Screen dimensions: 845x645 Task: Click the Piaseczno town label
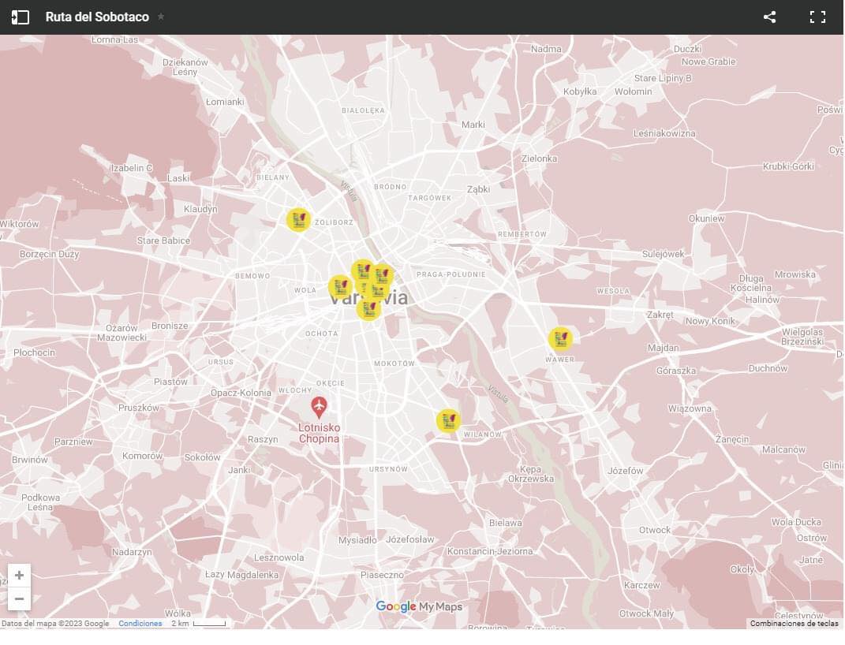(382, 575)
